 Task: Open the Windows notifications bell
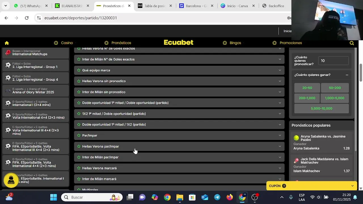coord(355,197)
